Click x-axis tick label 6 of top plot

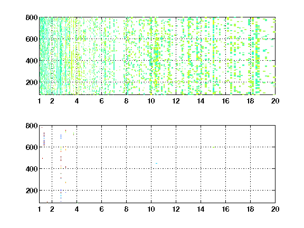point(101,101)
